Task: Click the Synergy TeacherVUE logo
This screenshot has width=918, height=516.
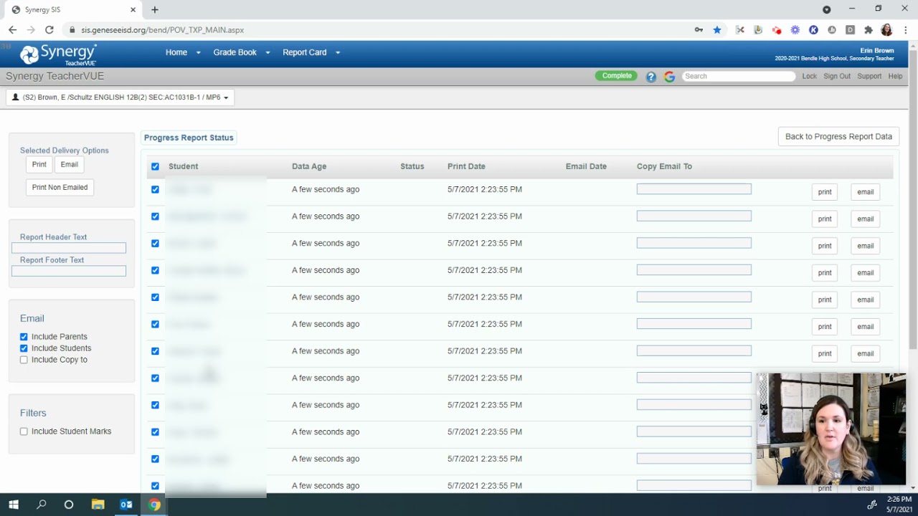Action: [x=58, y=54]
